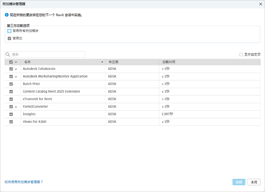Viewport: 265px width, 192px height.
Task: Uncheck the Batch Print checkbox
Action: click(11, 84)
